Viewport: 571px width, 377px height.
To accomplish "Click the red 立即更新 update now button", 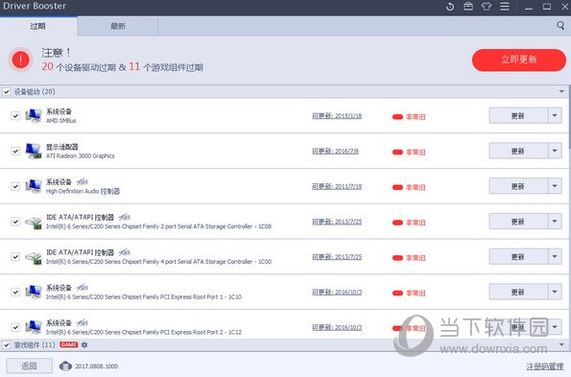I will pyautogui.click(x=519, y=60).
